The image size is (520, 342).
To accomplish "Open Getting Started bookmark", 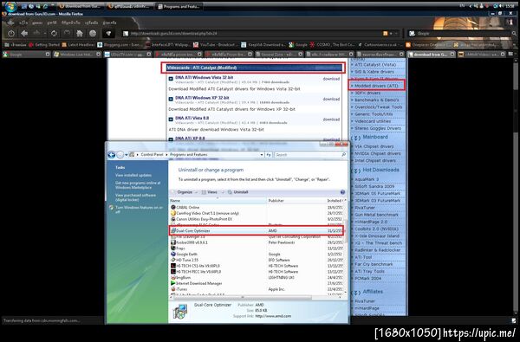I will tap(44, 45).
